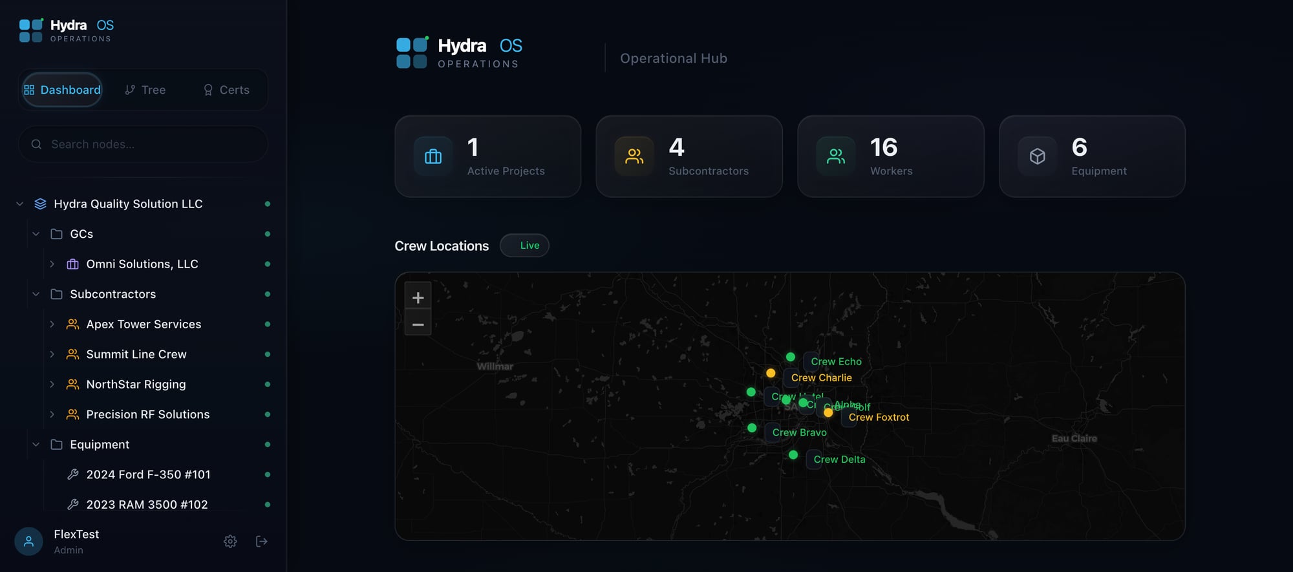Open the Subcontractors stat card

689,156
